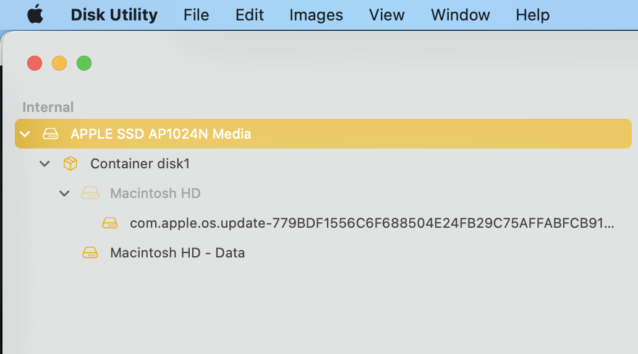Collapse the Container disk1 disclosure chevron
Image resolution: width=638 pixels, height=354 pixels.
pyautogui.click(x=45, y=163)
